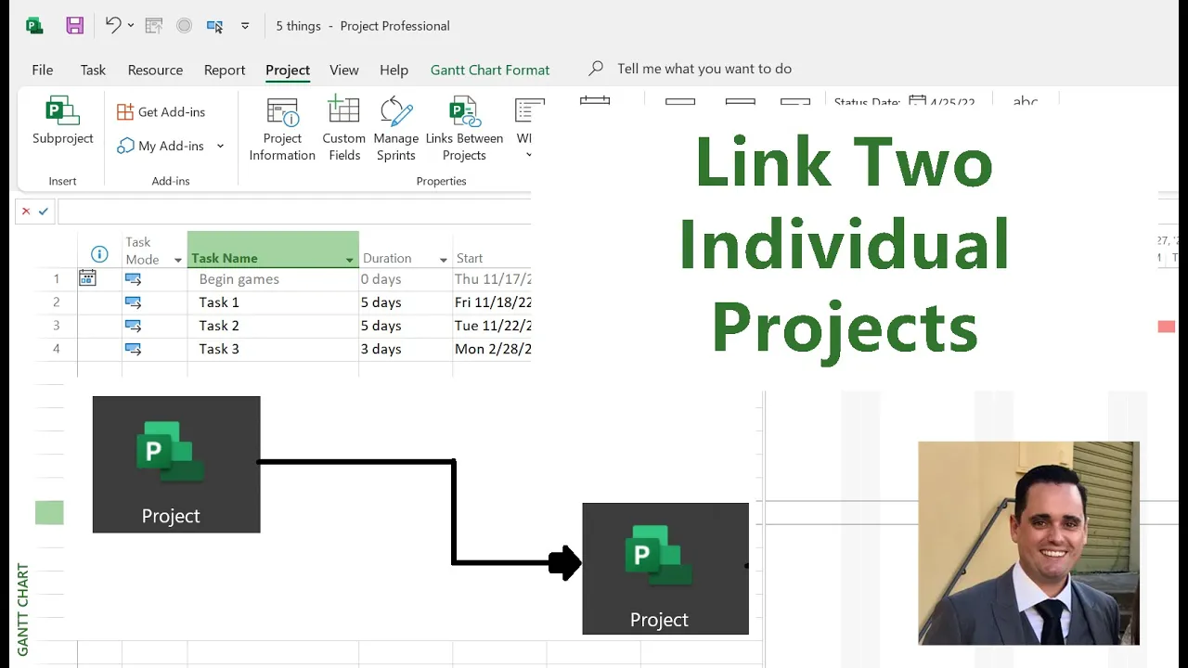
Task: Click the confirm checkmark in the entry bar
Action: coord(43,212)
